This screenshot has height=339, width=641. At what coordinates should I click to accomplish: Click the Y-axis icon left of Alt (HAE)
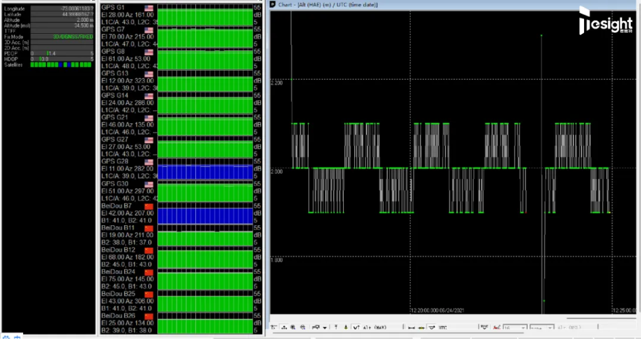[356, 327]
